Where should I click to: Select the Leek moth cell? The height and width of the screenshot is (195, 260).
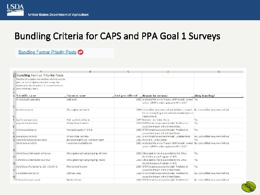[x=90, y=103]
